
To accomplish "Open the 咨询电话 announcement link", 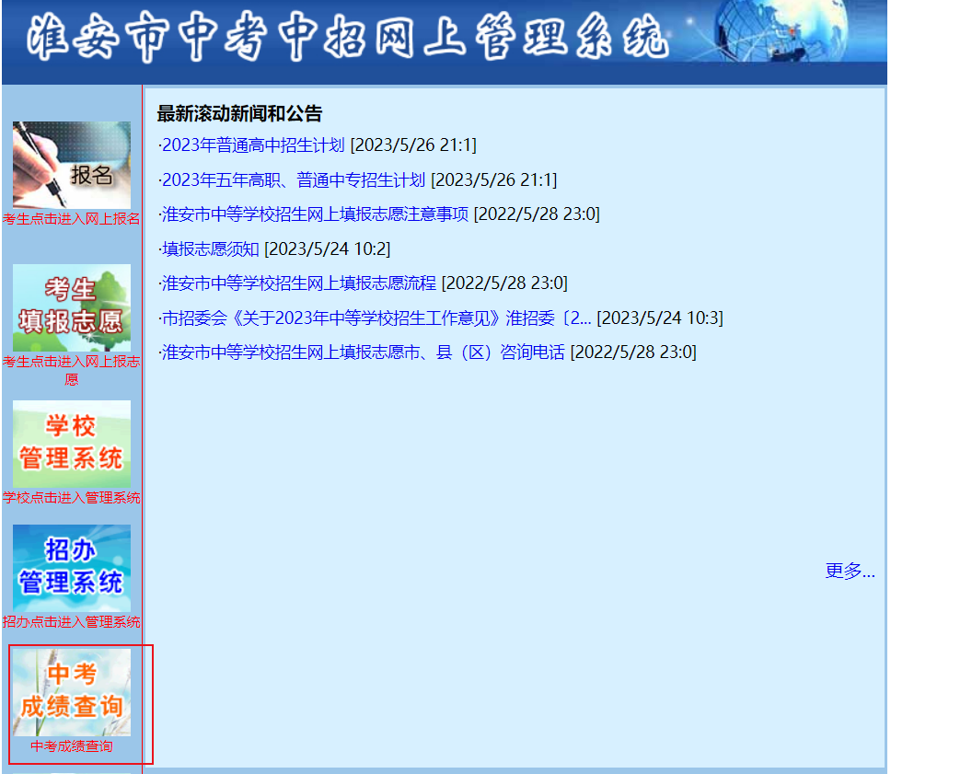I will click(364, 352).
